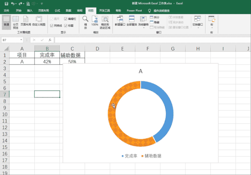Click the Name Box showing B7
The width and height of the screenshot is (251, 175).
(x=11, y=40)
